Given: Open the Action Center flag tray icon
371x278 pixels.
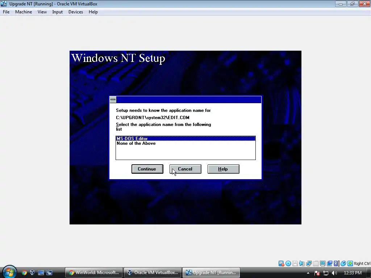Looking at the screenshot, I should point(317,273).
